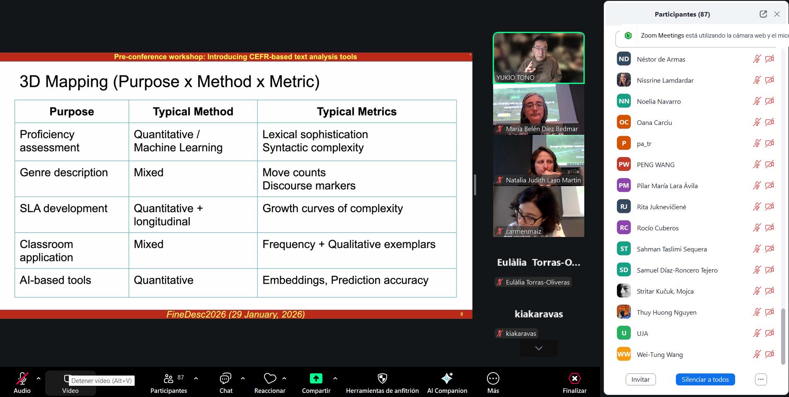Open the Participantes list from toolbar
Screen dimensions: 789x397
pyautogui.click(x=169, y=378)
